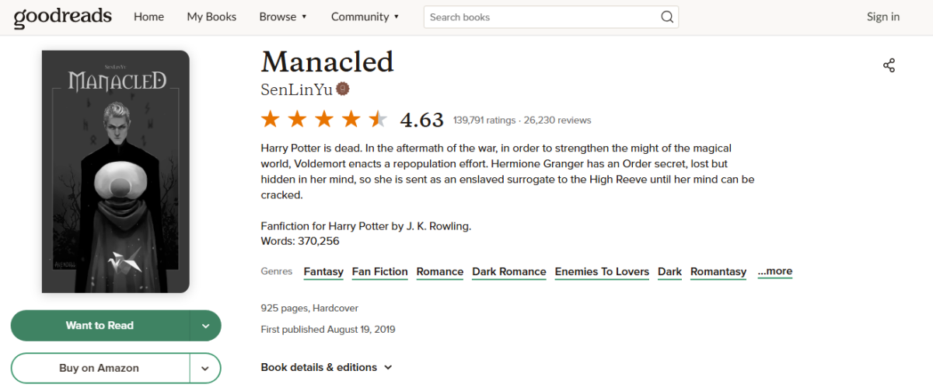Image resolution: width=933 pixels, height=388 pixels.
Task: Open the Want to Read shelf dropdown arrow
Action: pyautogui.click(x=205, y=326)
